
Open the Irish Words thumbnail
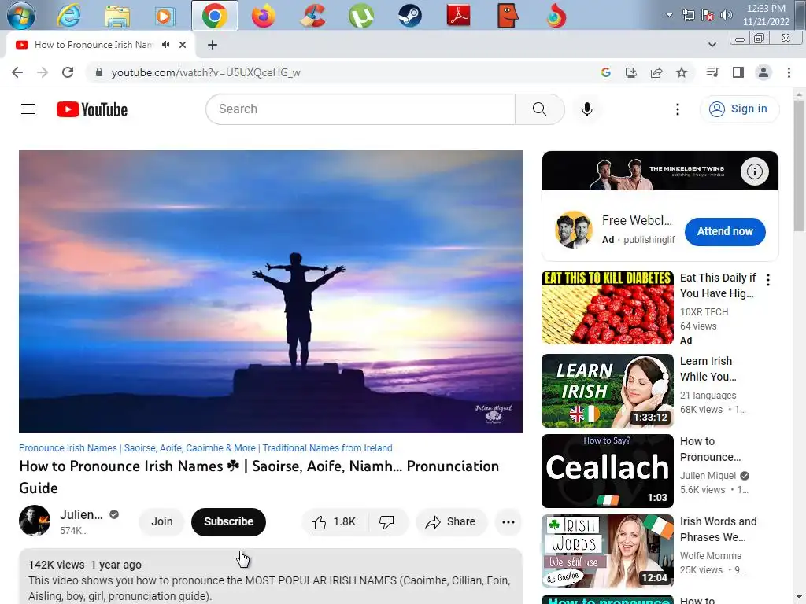click(608, 551)
